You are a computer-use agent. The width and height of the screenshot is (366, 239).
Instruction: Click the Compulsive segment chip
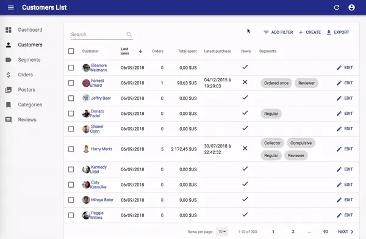pyautogui.click(x=301, y=143)
